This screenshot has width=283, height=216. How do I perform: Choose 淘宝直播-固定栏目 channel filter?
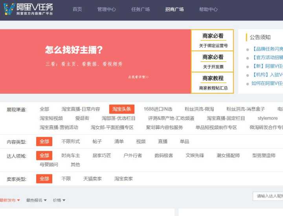pyautogui.click(x=226, y=118)
